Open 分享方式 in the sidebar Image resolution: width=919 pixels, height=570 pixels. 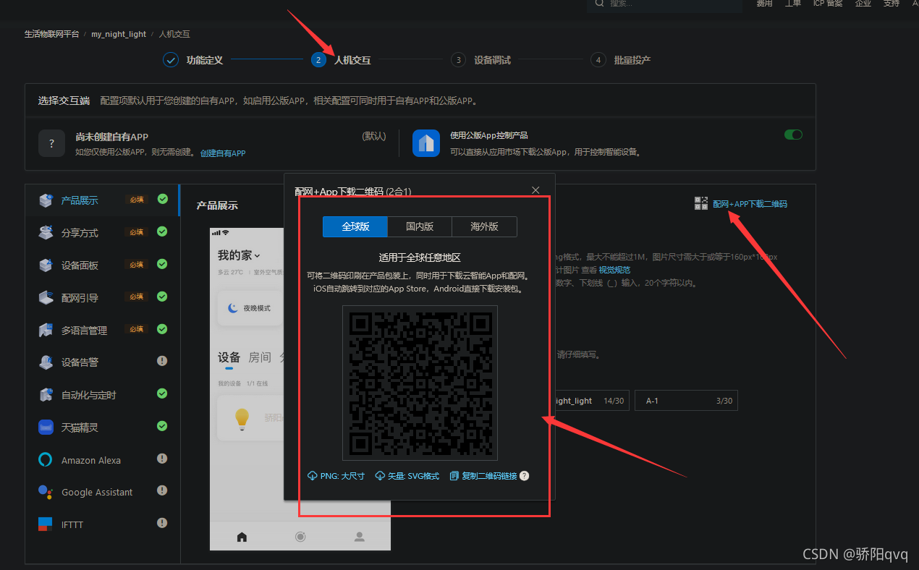click(102, 232)
